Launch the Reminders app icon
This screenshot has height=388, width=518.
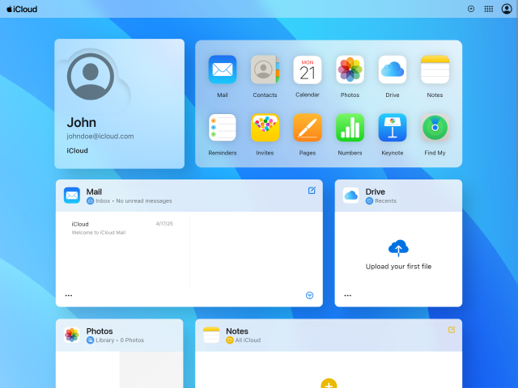point(223,128)
